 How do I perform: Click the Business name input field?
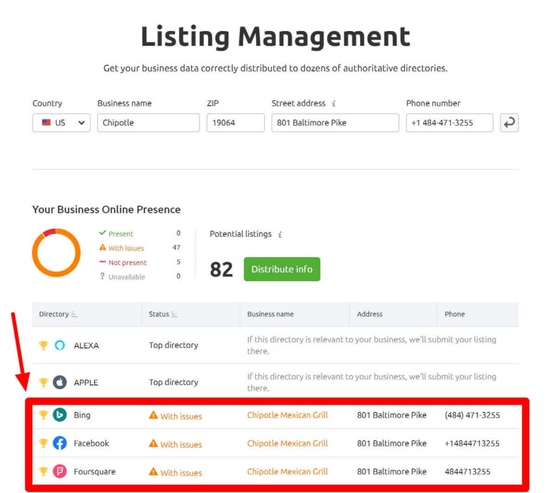[149, 122]
